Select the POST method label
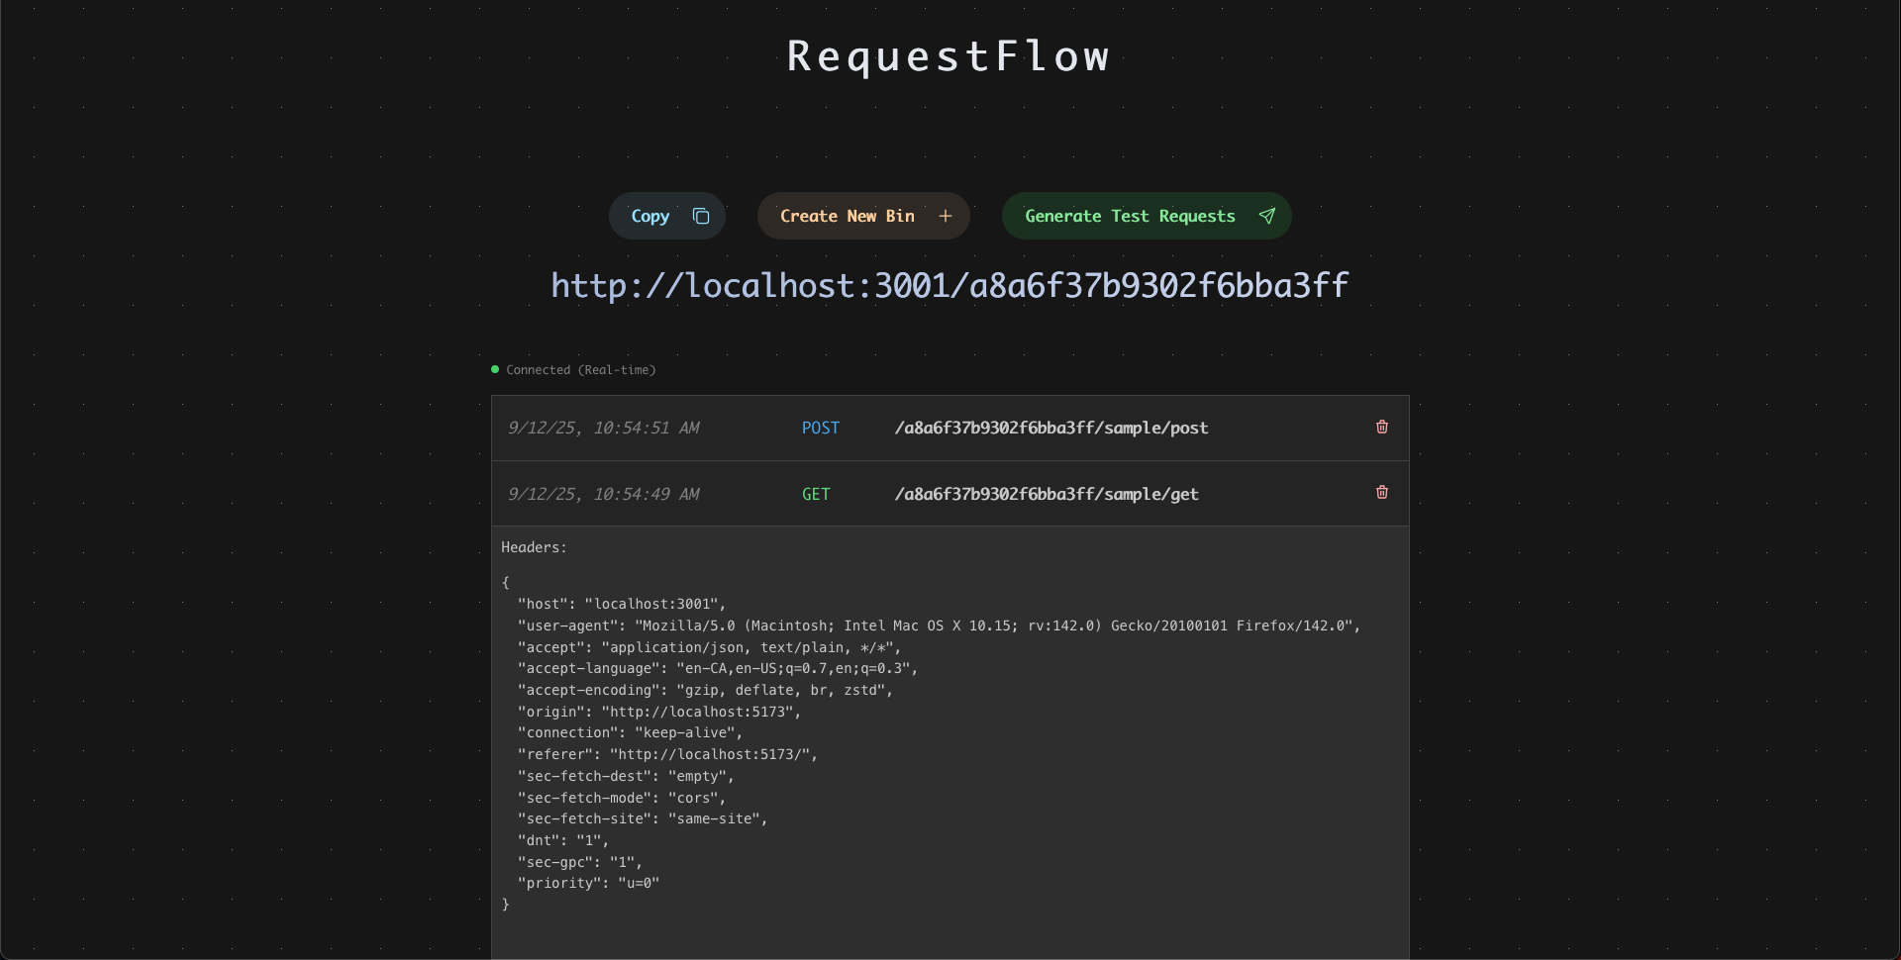1901x960 pixels. [x=820, y=429]
